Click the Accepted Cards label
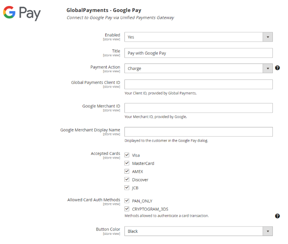 coord(105,153)
